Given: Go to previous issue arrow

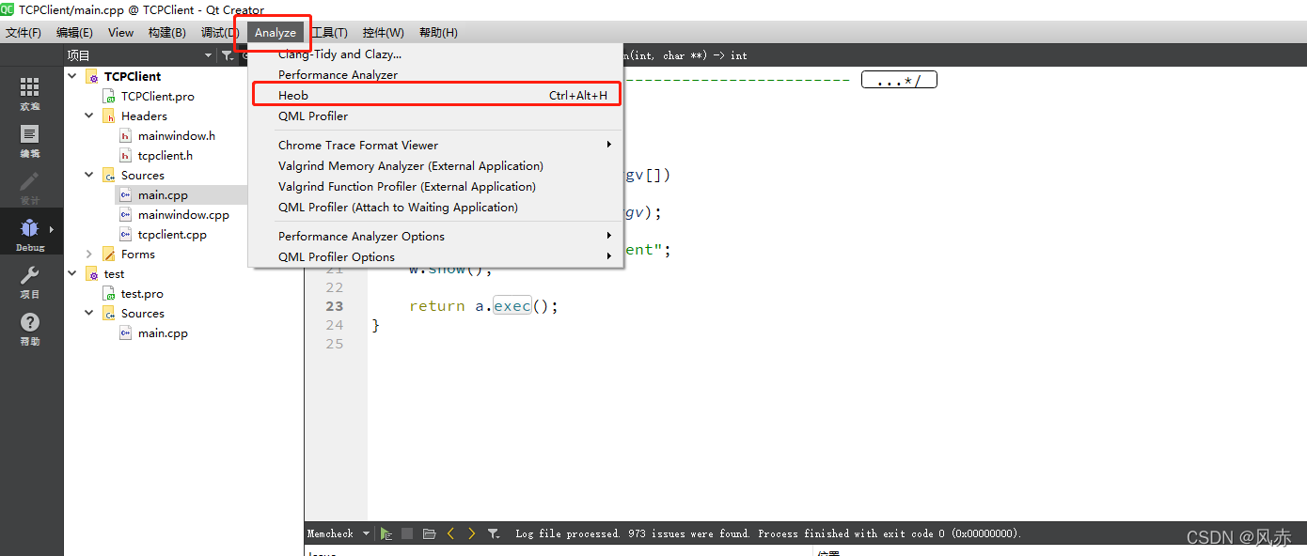Looking at the screenshot, I should pos(450,533).
